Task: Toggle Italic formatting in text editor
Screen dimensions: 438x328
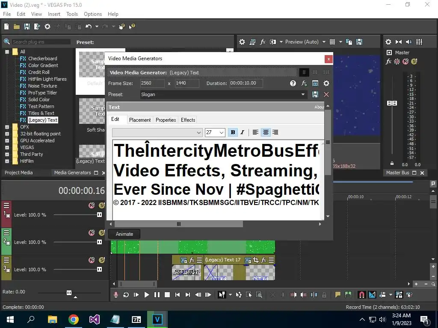Action: (x=242, y=132)
